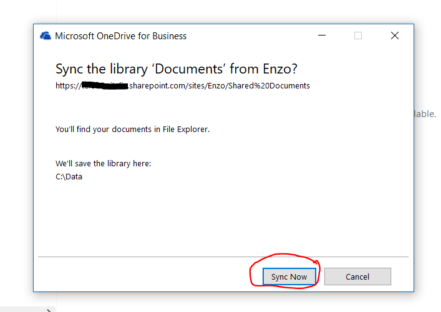The image size is (441, 312).
Task: Click the greyed-out maximize button
Action: 358,36
